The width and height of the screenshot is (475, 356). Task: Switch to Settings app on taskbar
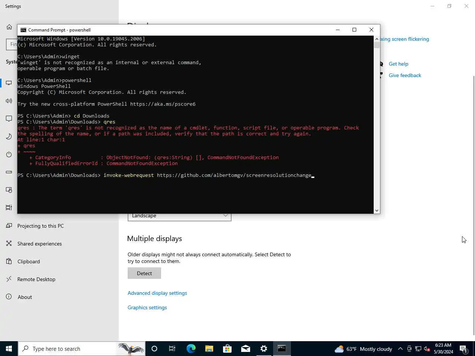[x=263, y=349]
